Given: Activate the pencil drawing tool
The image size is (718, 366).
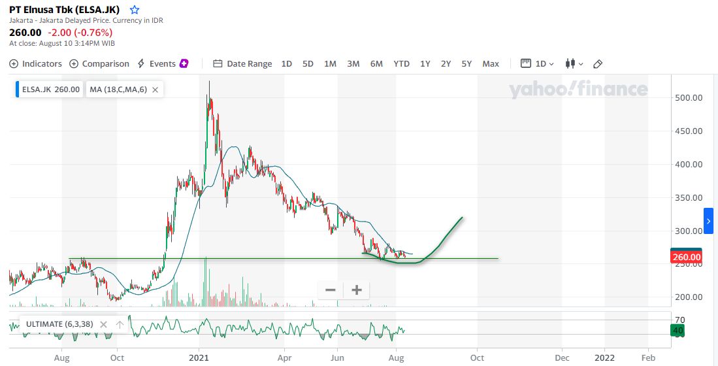Looking at the screenshot, I should [598, 63].
